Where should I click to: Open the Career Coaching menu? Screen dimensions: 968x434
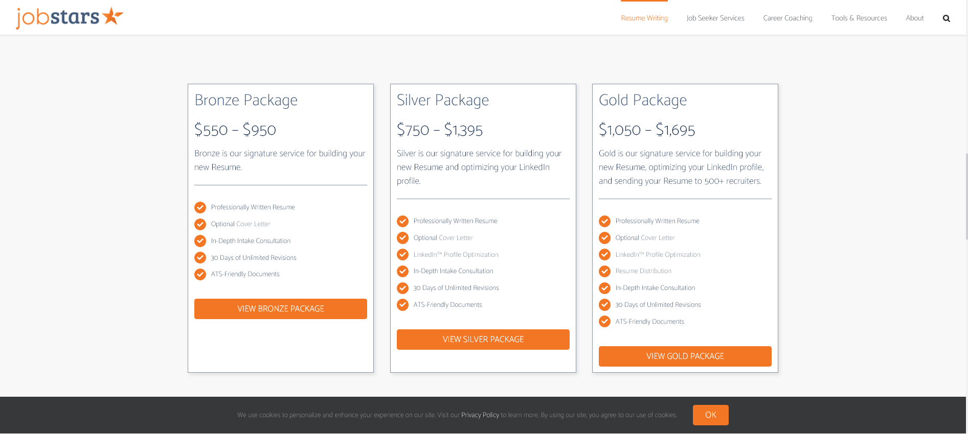tap(787, 18)
